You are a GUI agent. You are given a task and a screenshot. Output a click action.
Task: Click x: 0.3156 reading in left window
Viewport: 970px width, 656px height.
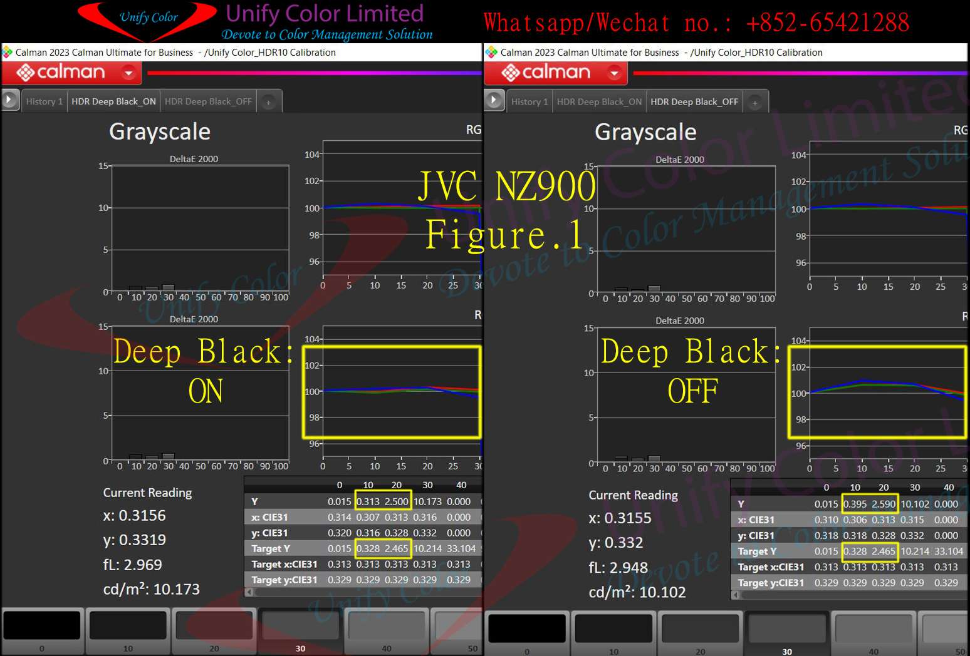[135, 515]
